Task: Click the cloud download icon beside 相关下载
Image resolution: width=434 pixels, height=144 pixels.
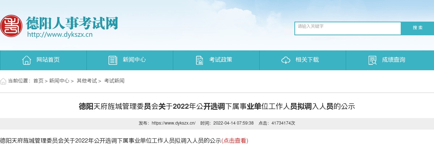Action: tap(286, 60)
